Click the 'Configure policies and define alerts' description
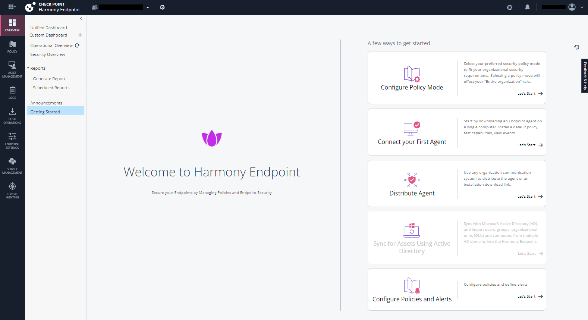This screenshot has height=320, width=588. (x=496, y=285)
